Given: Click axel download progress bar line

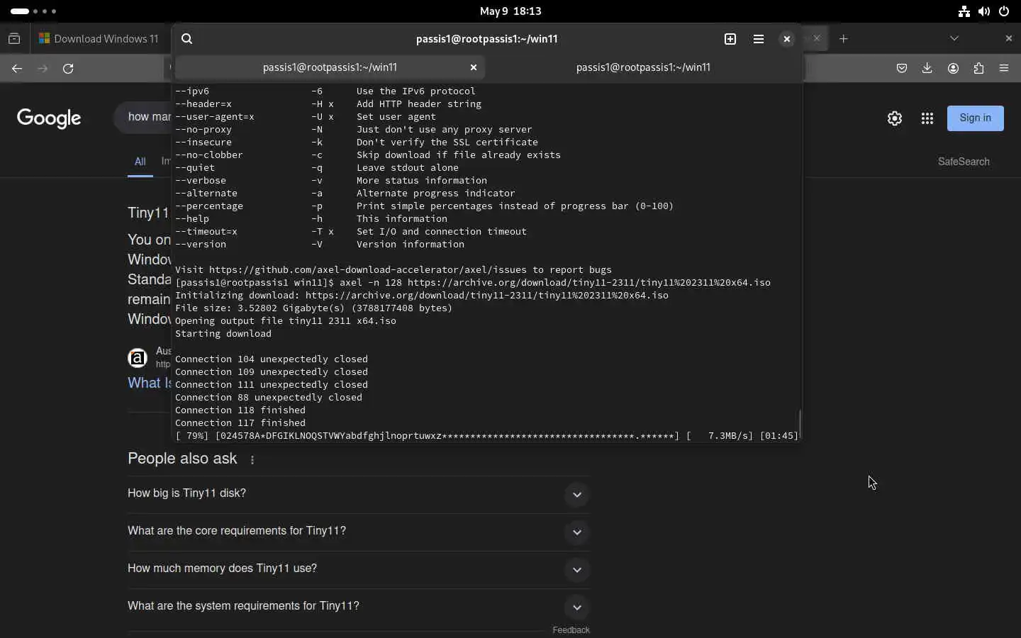Looking at the screenshot, I should (x=486, y=436).
